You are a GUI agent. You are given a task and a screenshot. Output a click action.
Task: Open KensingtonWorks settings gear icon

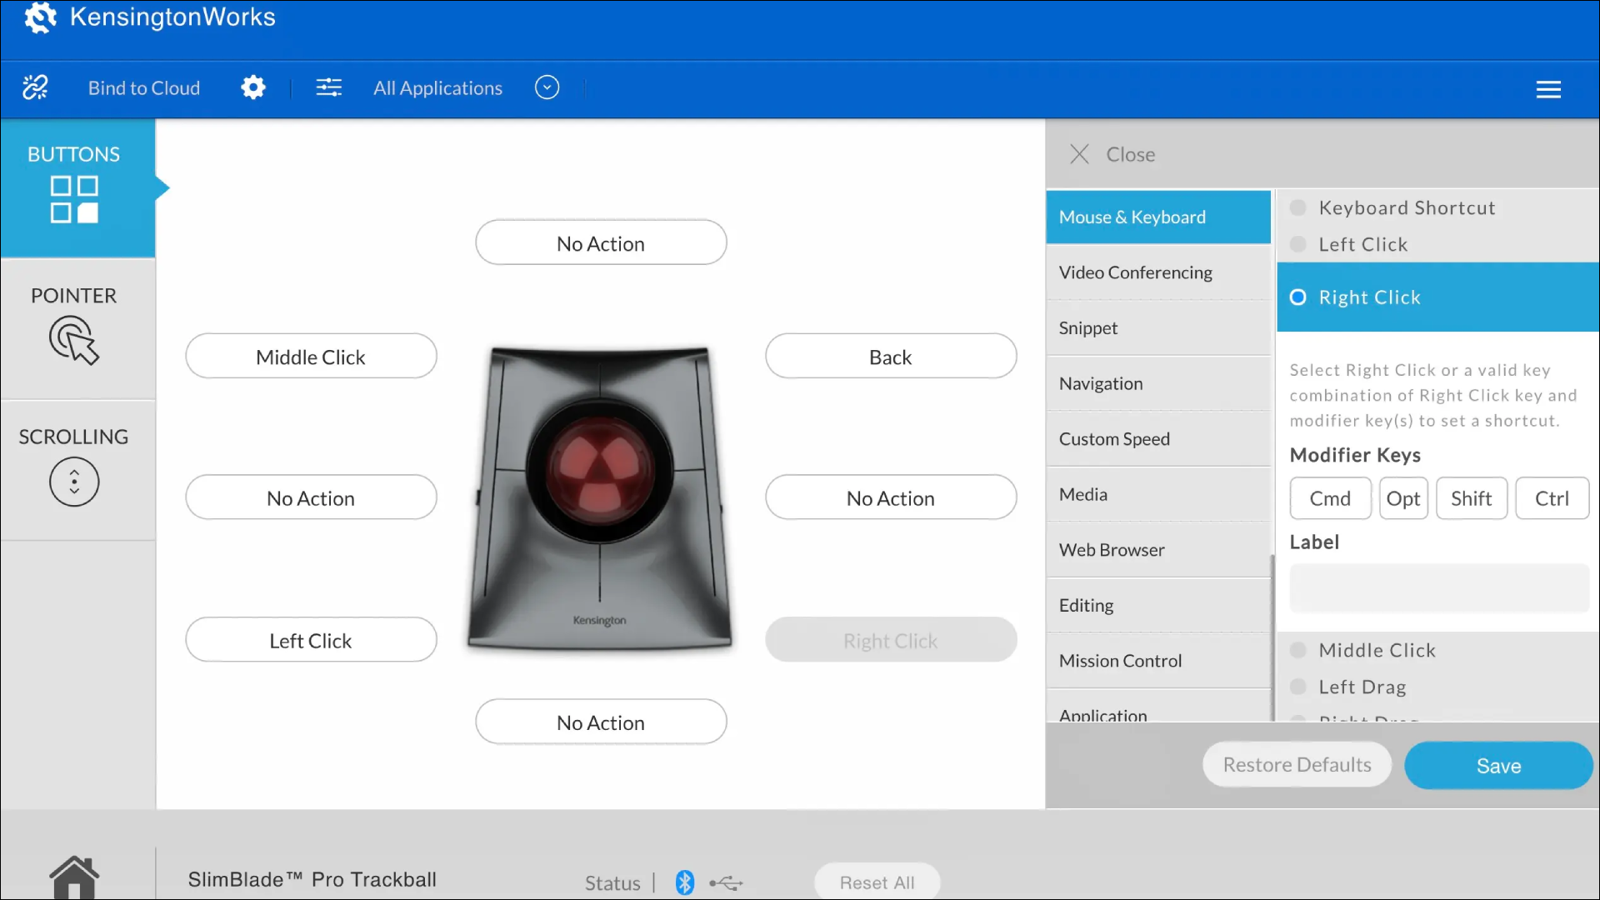(x=252, y=87)
